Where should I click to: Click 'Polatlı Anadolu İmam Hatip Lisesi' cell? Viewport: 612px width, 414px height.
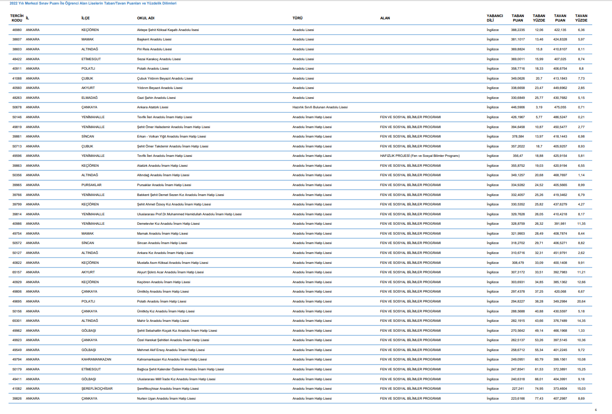(x=161, y=302)
